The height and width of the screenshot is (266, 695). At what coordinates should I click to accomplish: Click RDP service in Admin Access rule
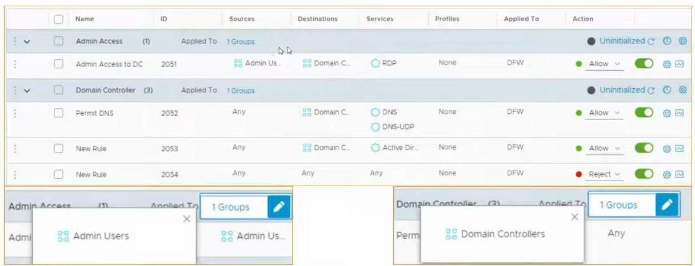coord(389,63)
